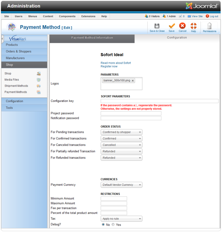Click the Payment Methods icon

(x=39, y=92)
